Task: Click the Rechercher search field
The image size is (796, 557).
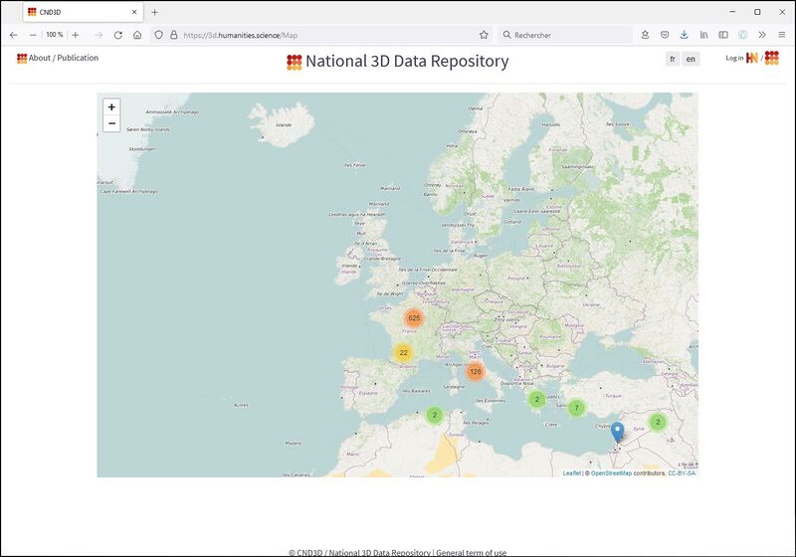Action: pos(567,35)
